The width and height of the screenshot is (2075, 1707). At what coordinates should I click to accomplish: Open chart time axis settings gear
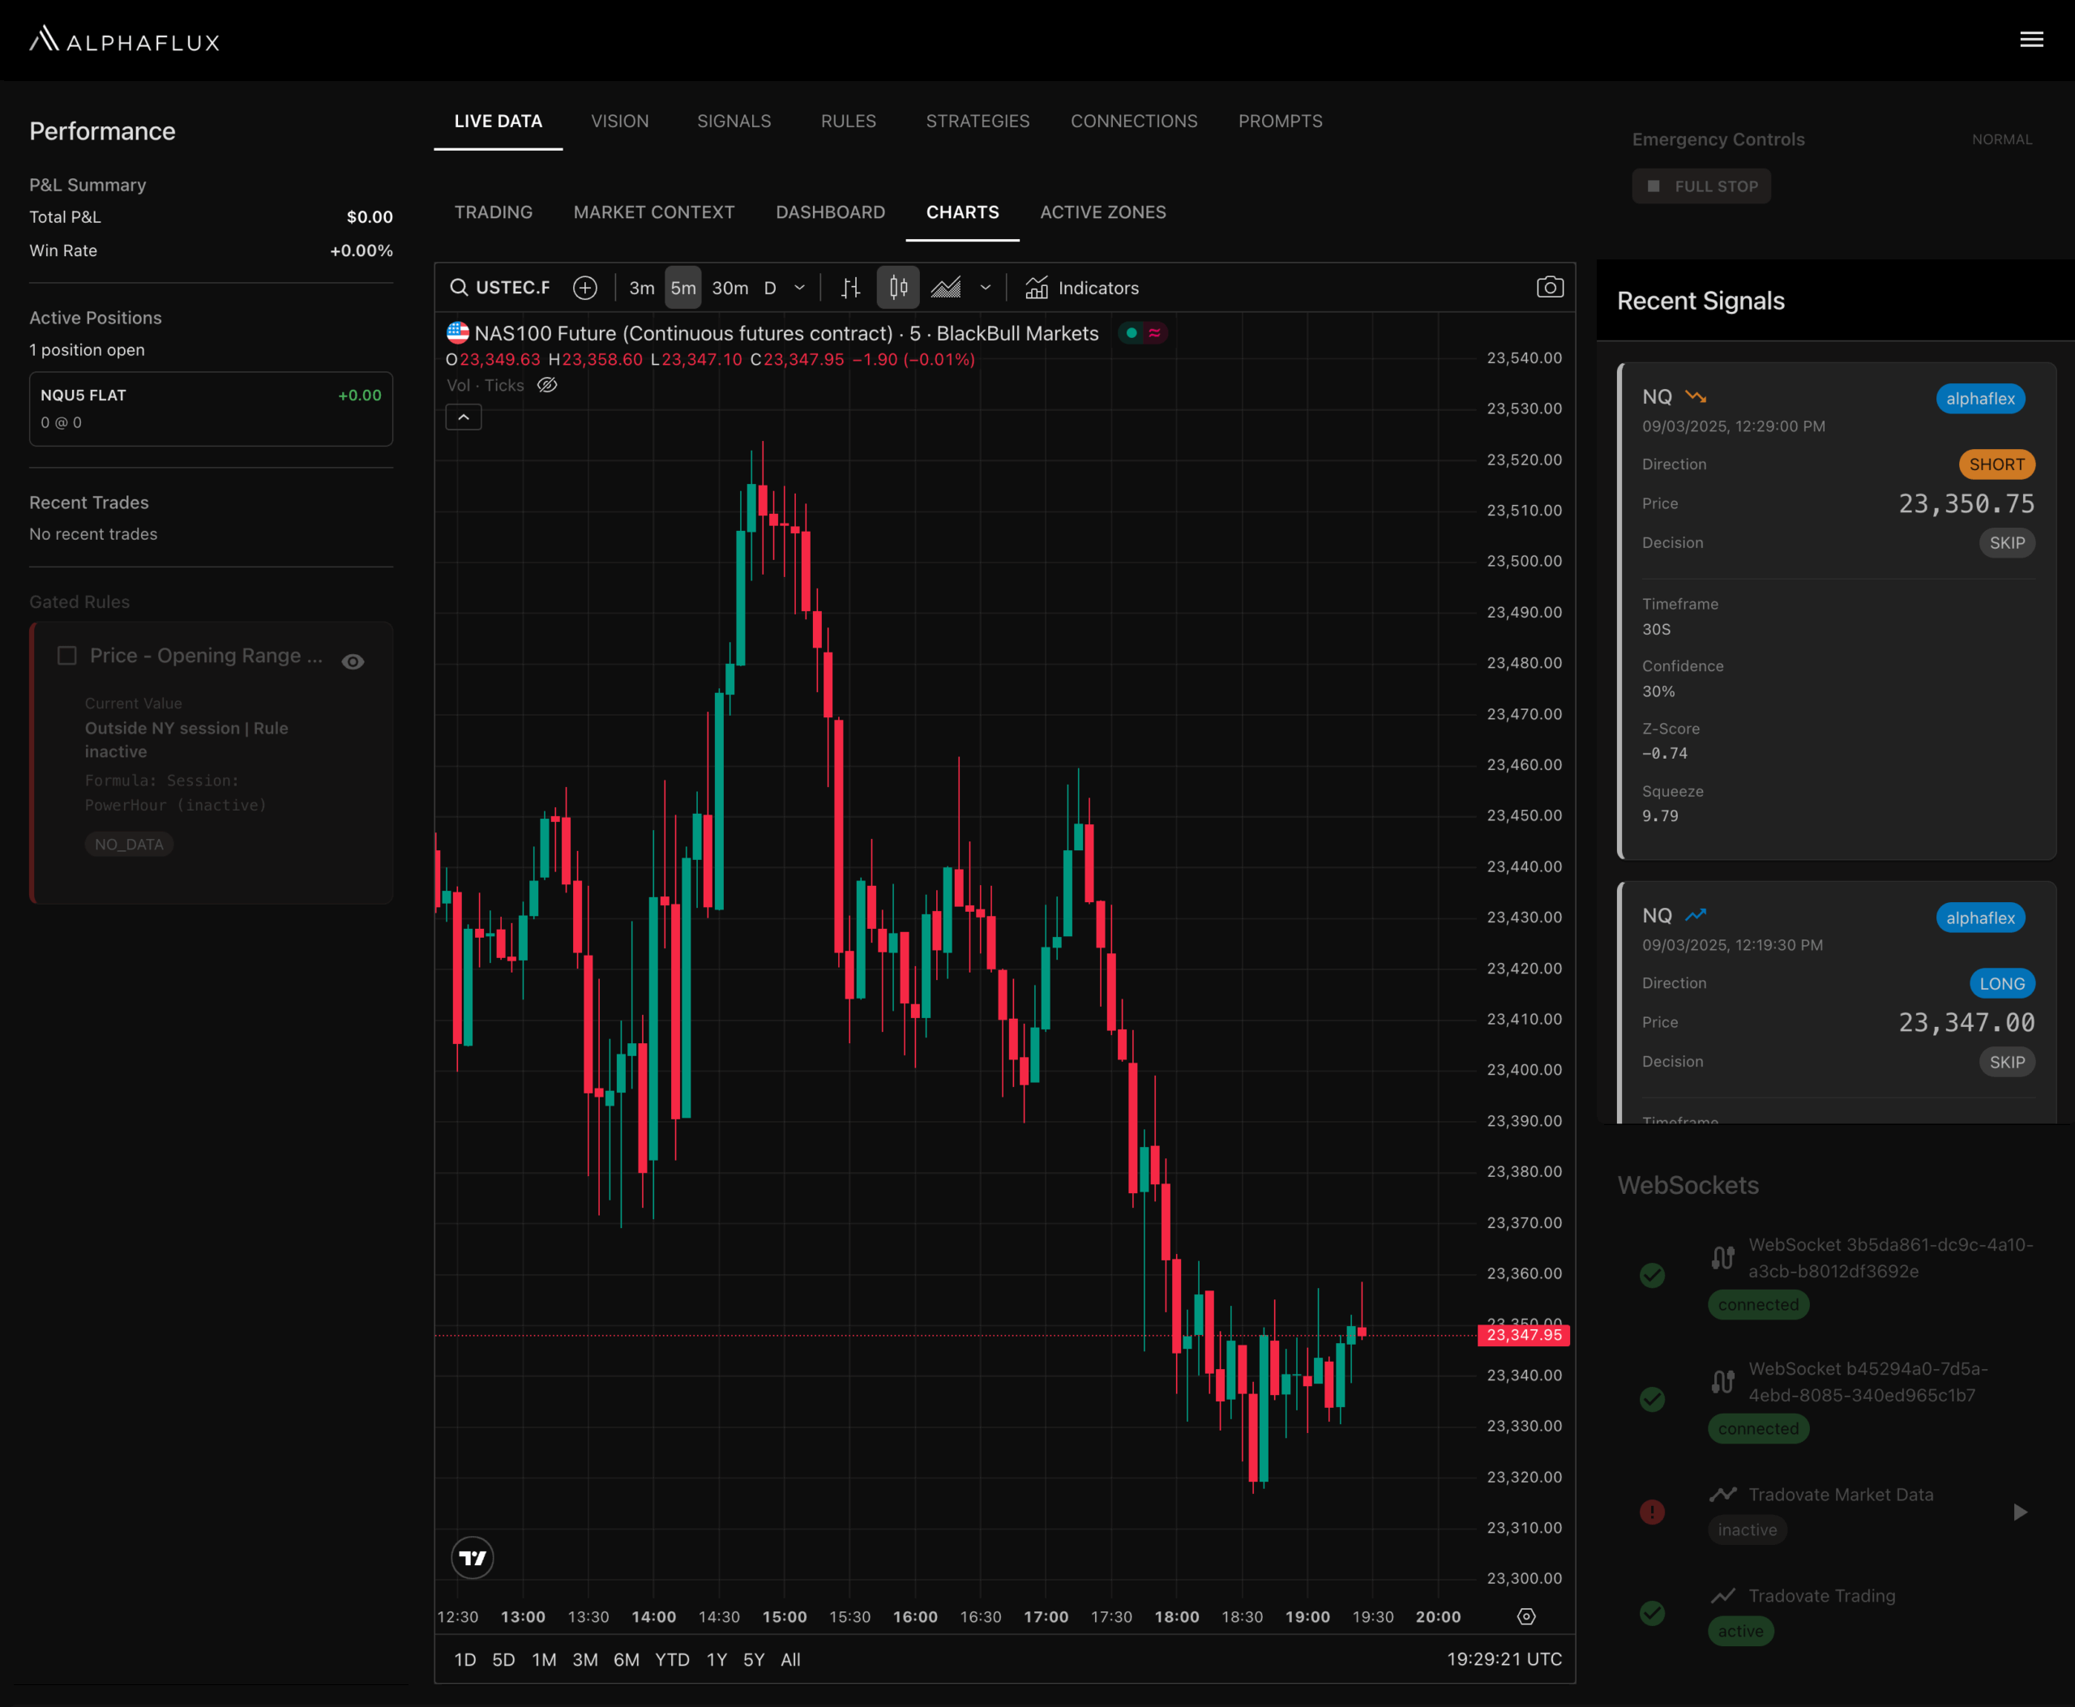[1525, 1616]
